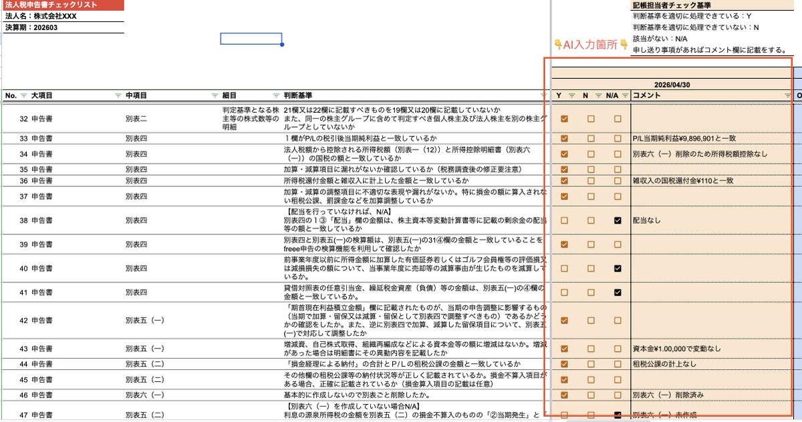Uncheck the Y checkbox for row 45

[x=565, y=379]
